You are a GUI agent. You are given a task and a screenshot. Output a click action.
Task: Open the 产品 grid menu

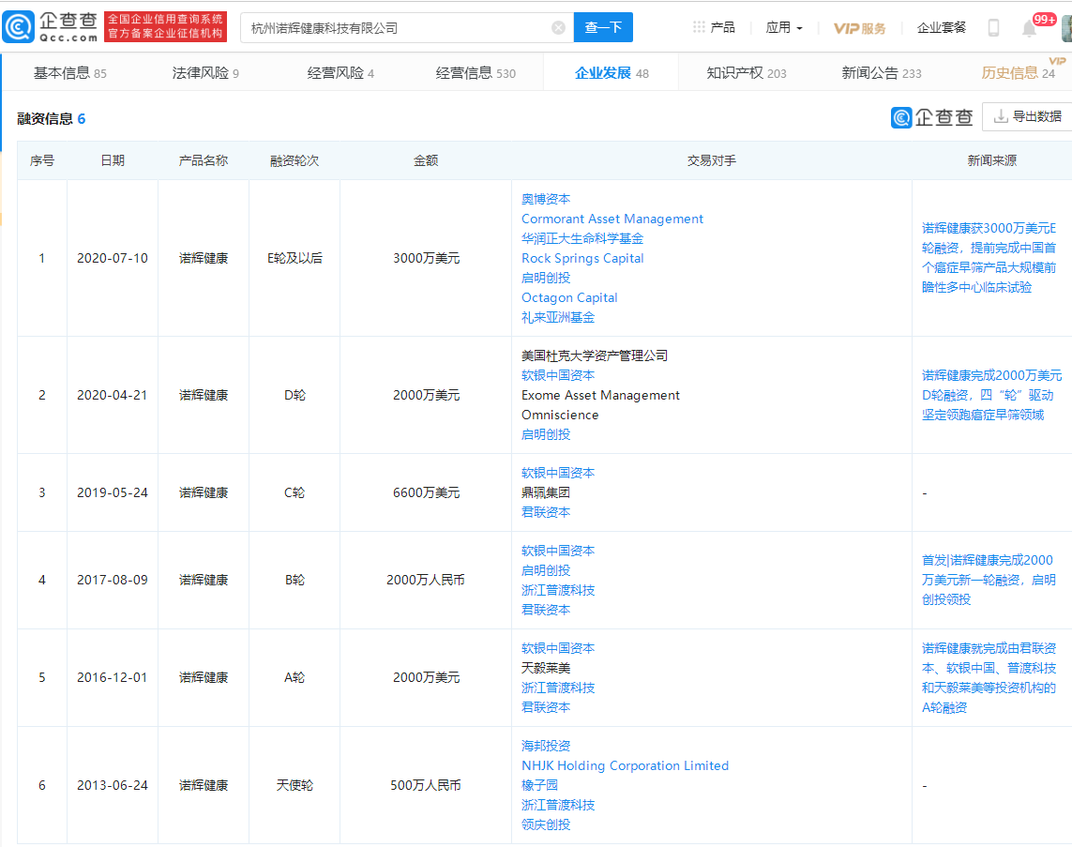pyautogui.click(x=714, y=27)
